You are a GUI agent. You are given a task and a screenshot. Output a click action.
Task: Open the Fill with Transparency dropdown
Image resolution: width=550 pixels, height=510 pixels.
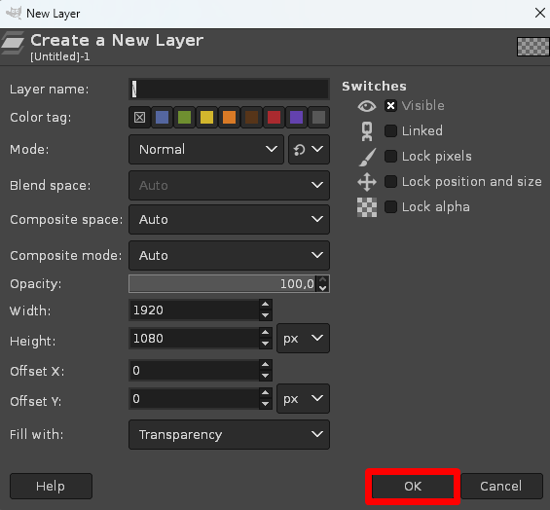(x=229, y=435)
